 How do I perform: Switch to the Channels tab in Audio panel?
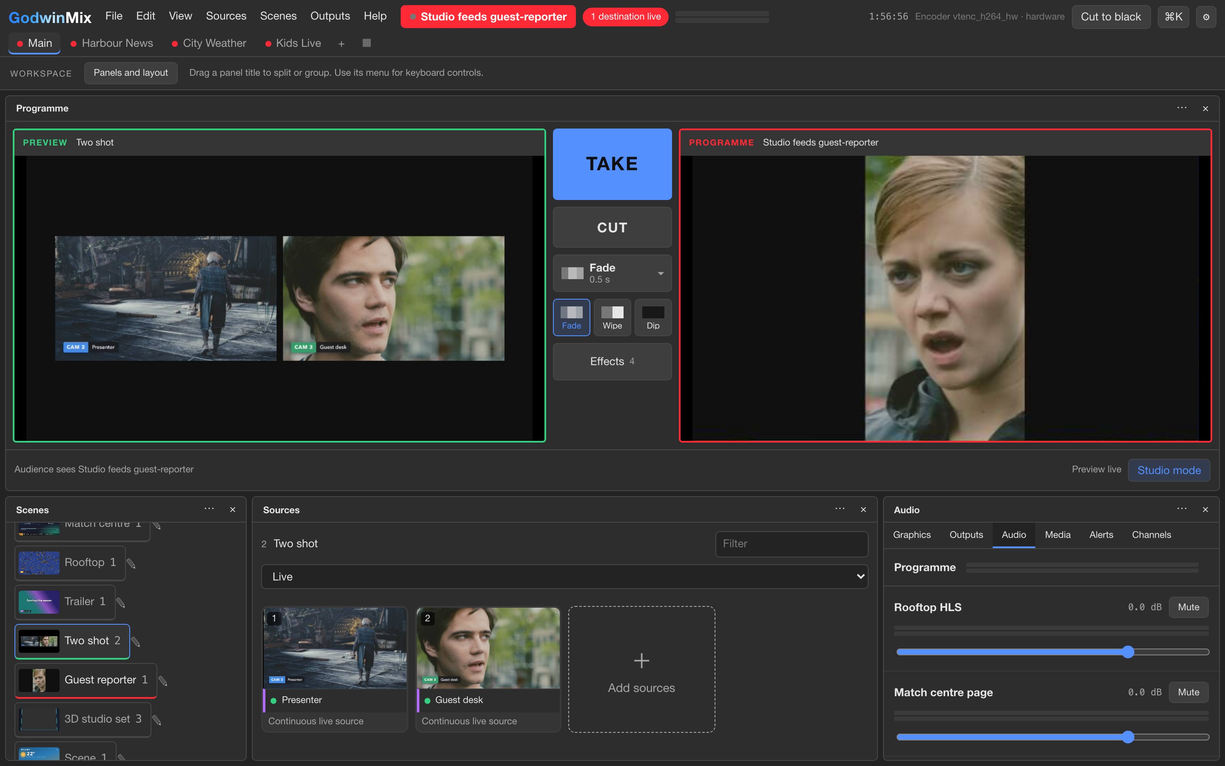pos(1151,535)
